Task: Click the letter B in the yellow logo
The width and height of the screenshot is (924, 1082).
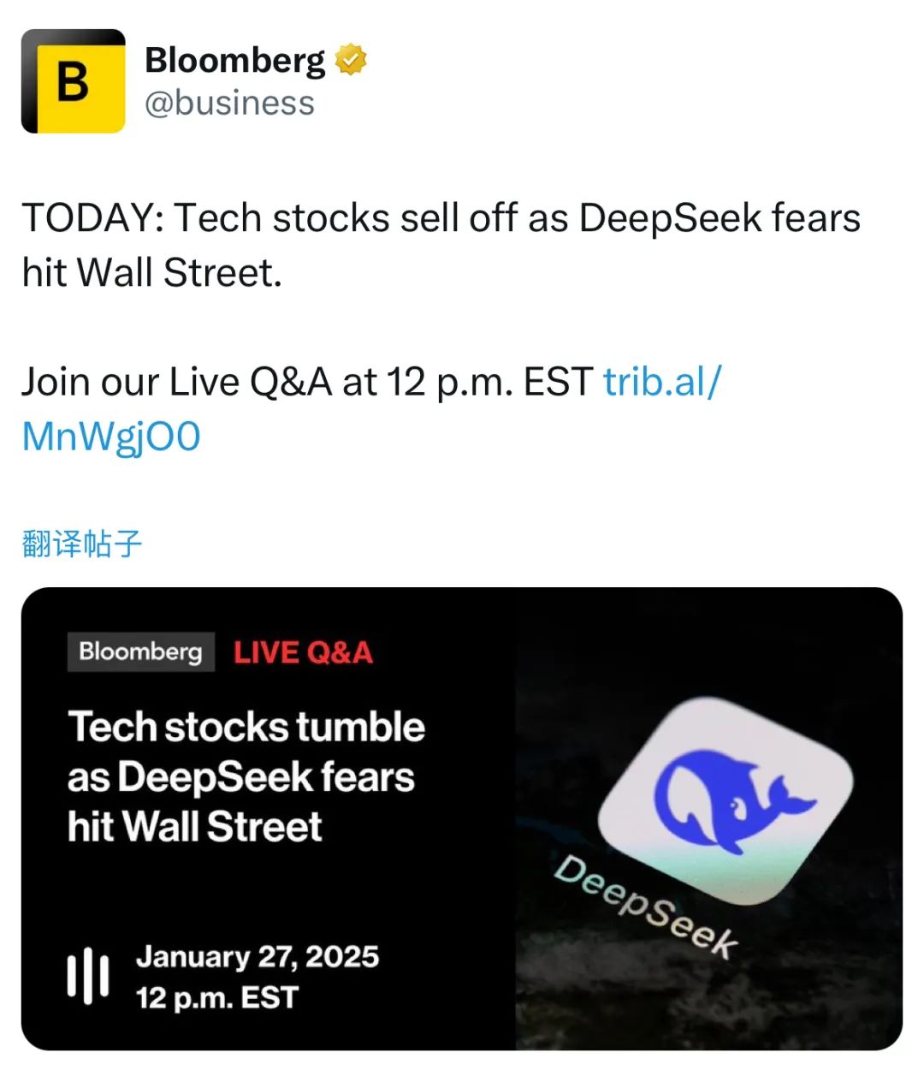Action: (73, 83)
